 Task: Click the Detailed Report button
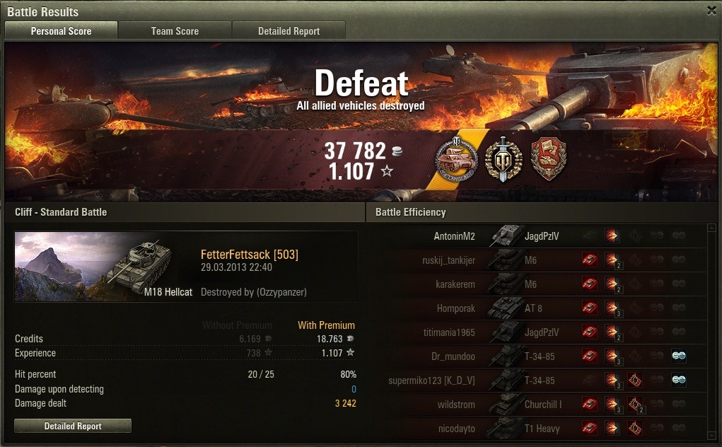click(73, 426)
